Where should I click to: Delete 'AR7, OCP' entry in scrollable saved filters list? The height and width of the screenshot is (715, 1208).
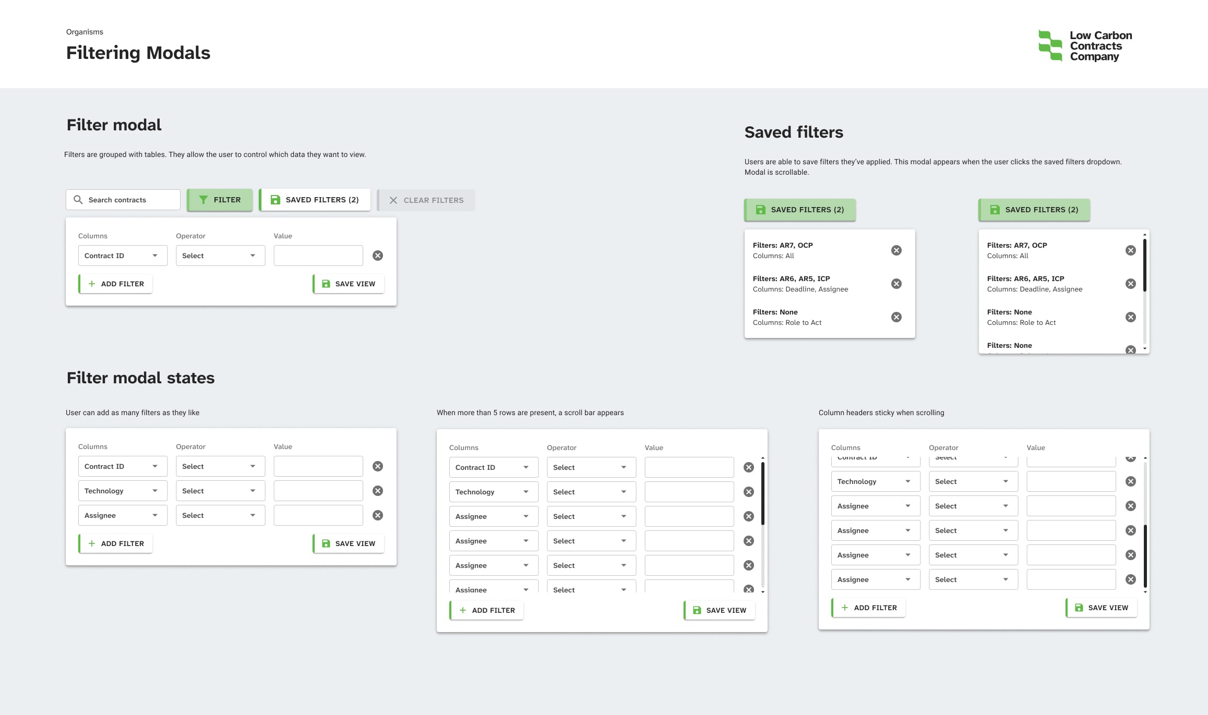tap(1130, 250)
